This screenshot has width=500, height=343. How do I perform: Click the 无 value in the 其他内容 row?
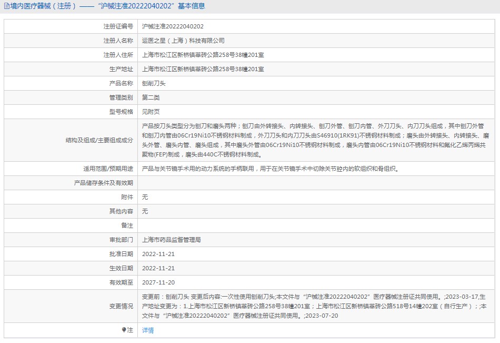(x=145, y=211)
